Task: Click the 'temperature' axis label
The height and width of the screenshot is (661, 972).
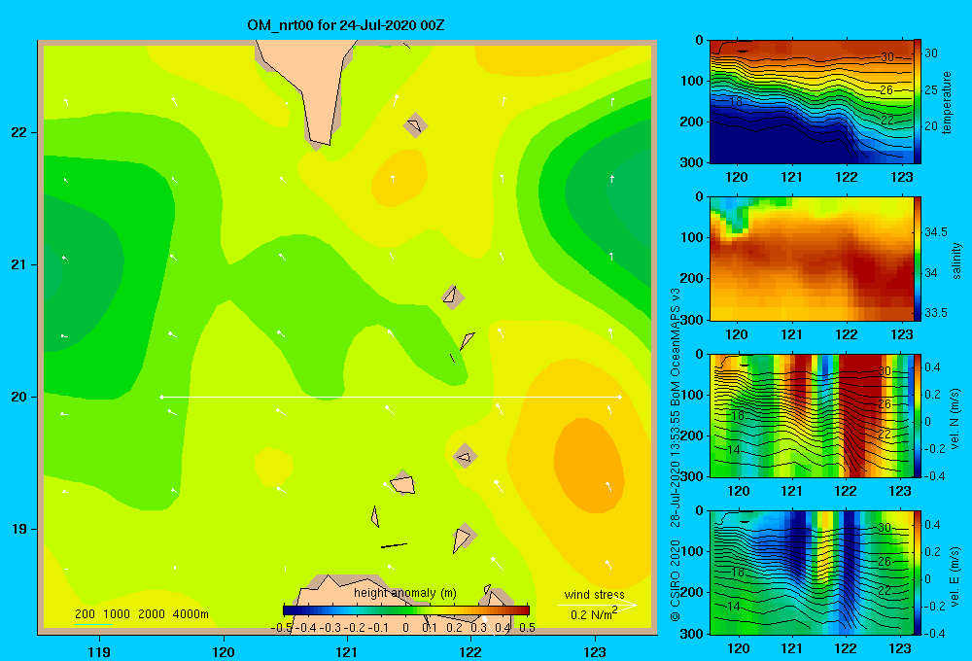Action: 947,102
